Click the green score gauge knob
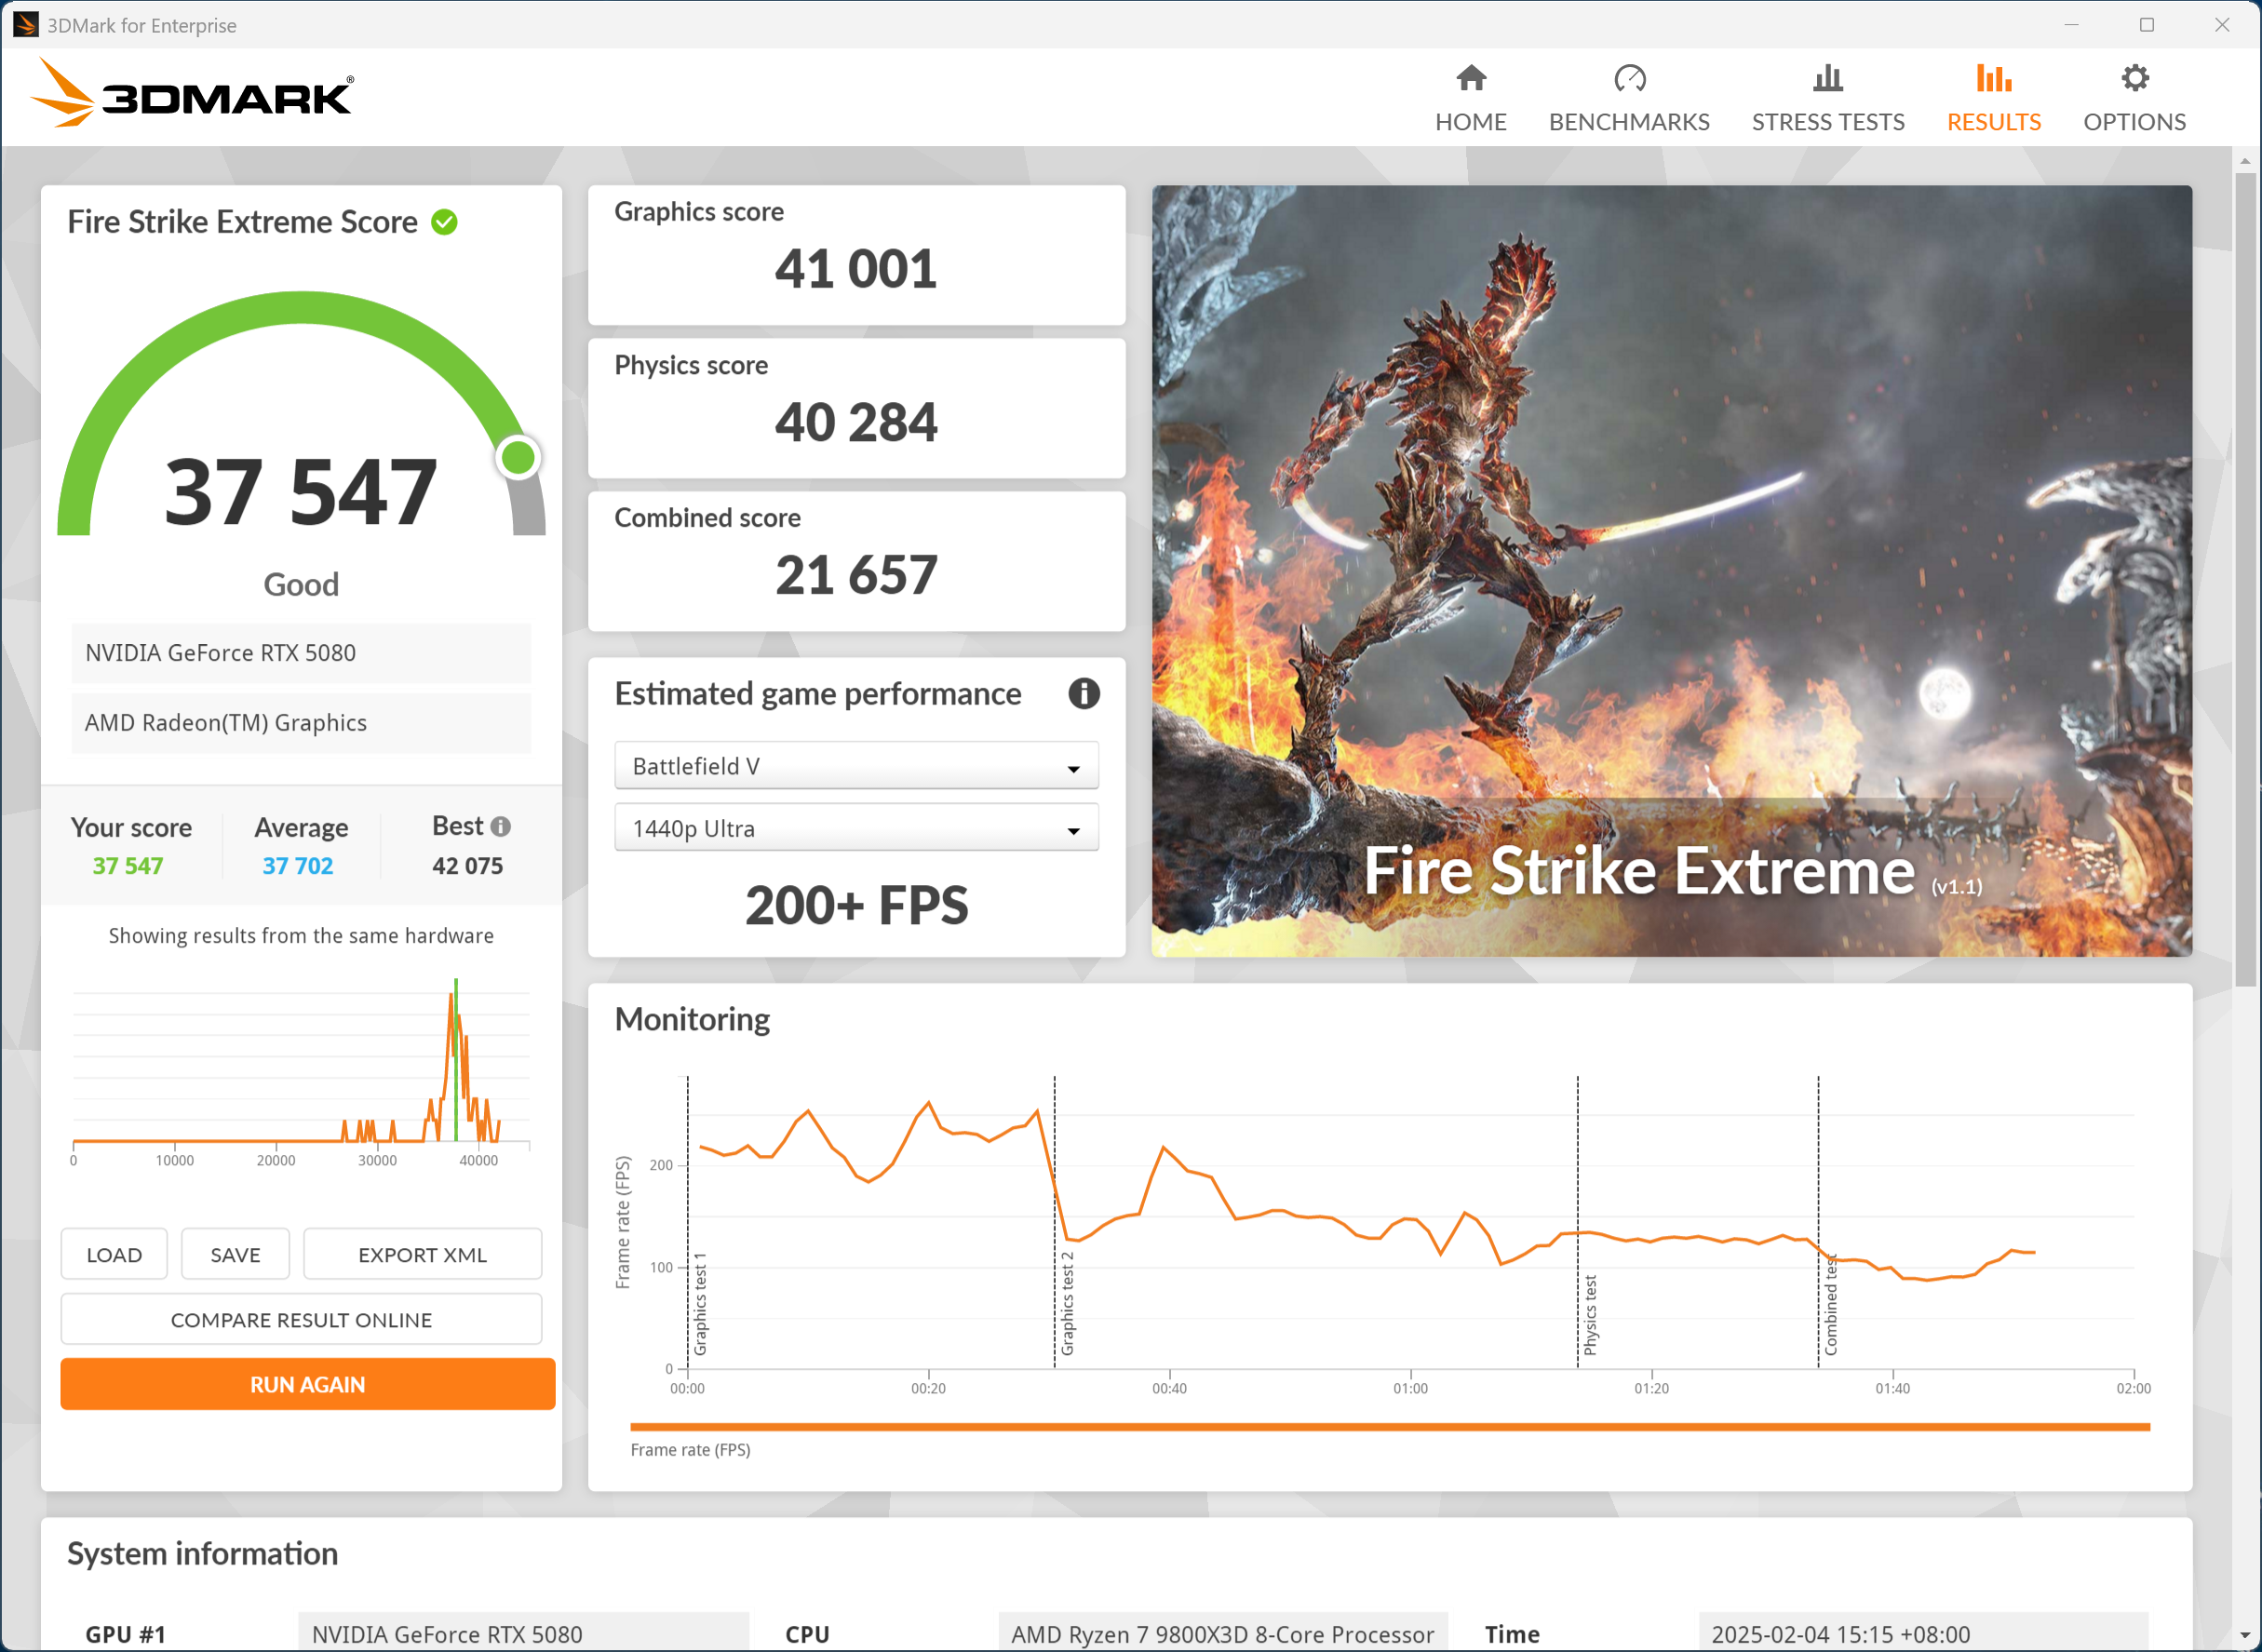The width and height of the screenshot is (2262, 1652). click(518, 458)
